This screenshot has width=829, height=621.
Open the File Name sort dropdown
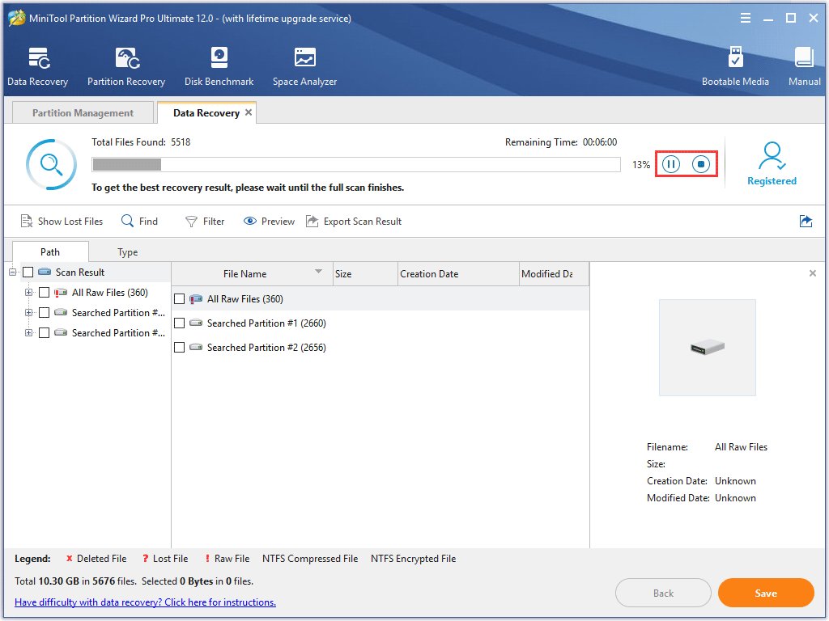coord(318,273)
